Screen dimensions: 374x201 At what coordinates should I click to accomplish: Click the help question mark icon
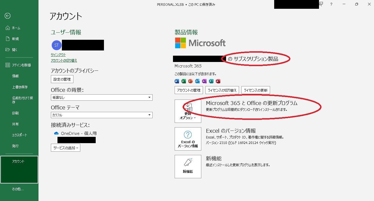(331, 4)
